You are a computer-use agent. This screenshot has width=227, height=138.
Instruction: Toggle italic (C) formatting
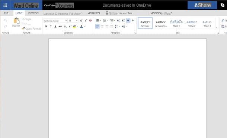click(51, 26)
